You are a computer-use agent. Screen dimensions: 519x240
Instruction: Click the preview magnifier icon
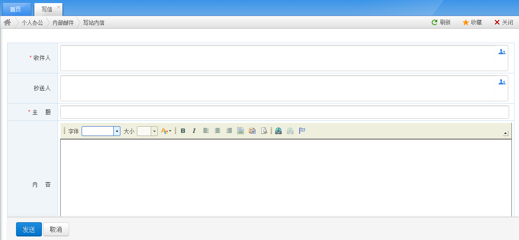pyautogui.click(x=264, y=131)
